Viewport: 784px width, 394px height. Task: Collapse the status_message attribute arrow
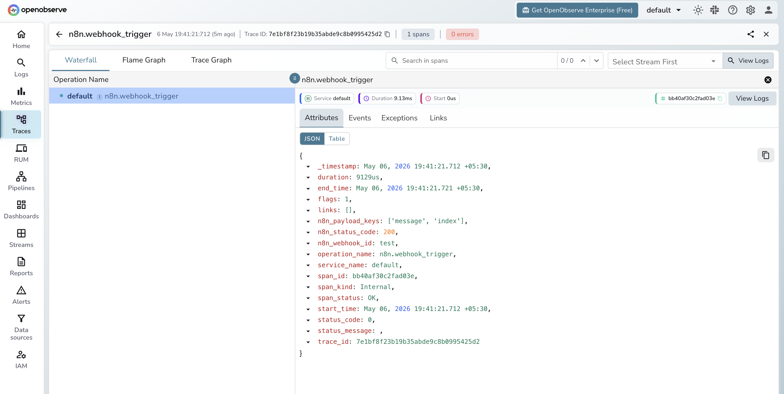pyautogui.click(x=308, y=331)
